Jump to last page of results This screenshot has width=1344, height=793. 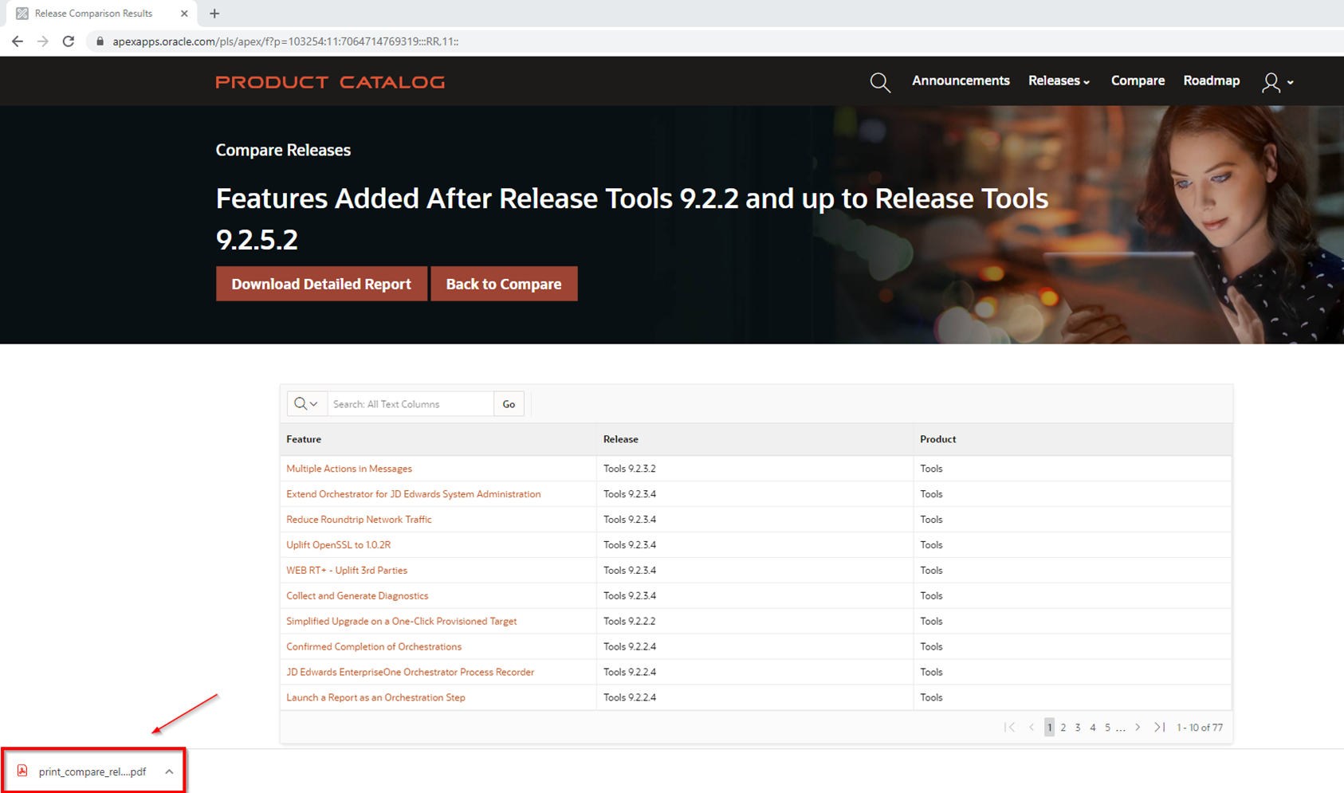click(x=1159, y=727)
